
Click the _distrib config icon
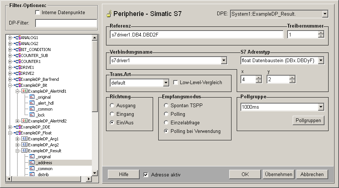32,174
